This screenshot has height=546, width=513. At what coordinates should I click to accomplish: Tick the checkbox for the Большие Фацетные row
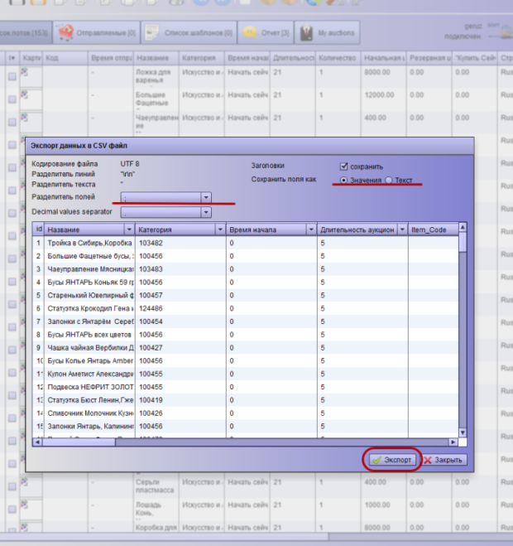coord(12,99)
